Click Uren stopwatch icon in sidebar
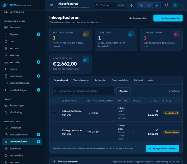This screenshot has height=164, width=187. [6, 41]
